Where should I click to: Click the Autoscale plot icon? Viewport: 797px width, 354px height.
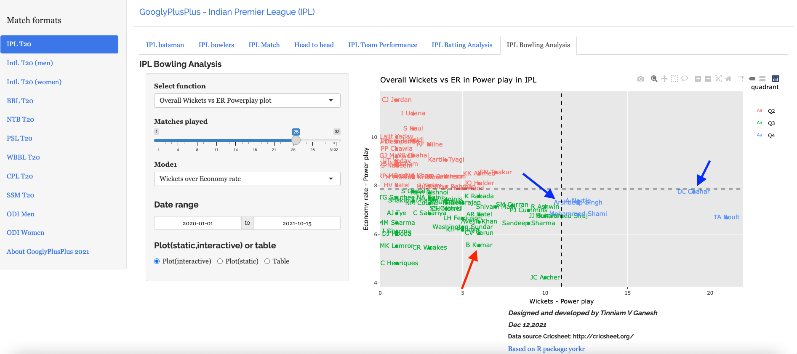click(x=718, y=79)
